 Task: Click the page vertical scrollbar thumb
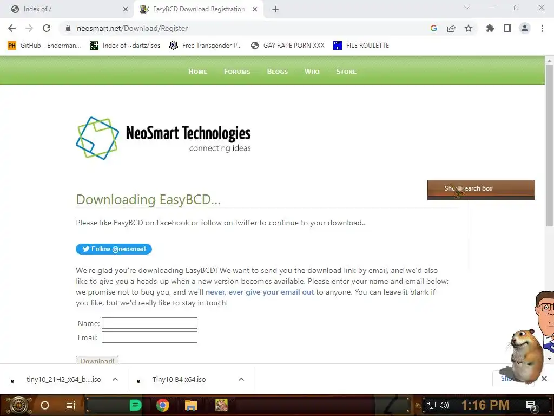[x=549, y=145]
